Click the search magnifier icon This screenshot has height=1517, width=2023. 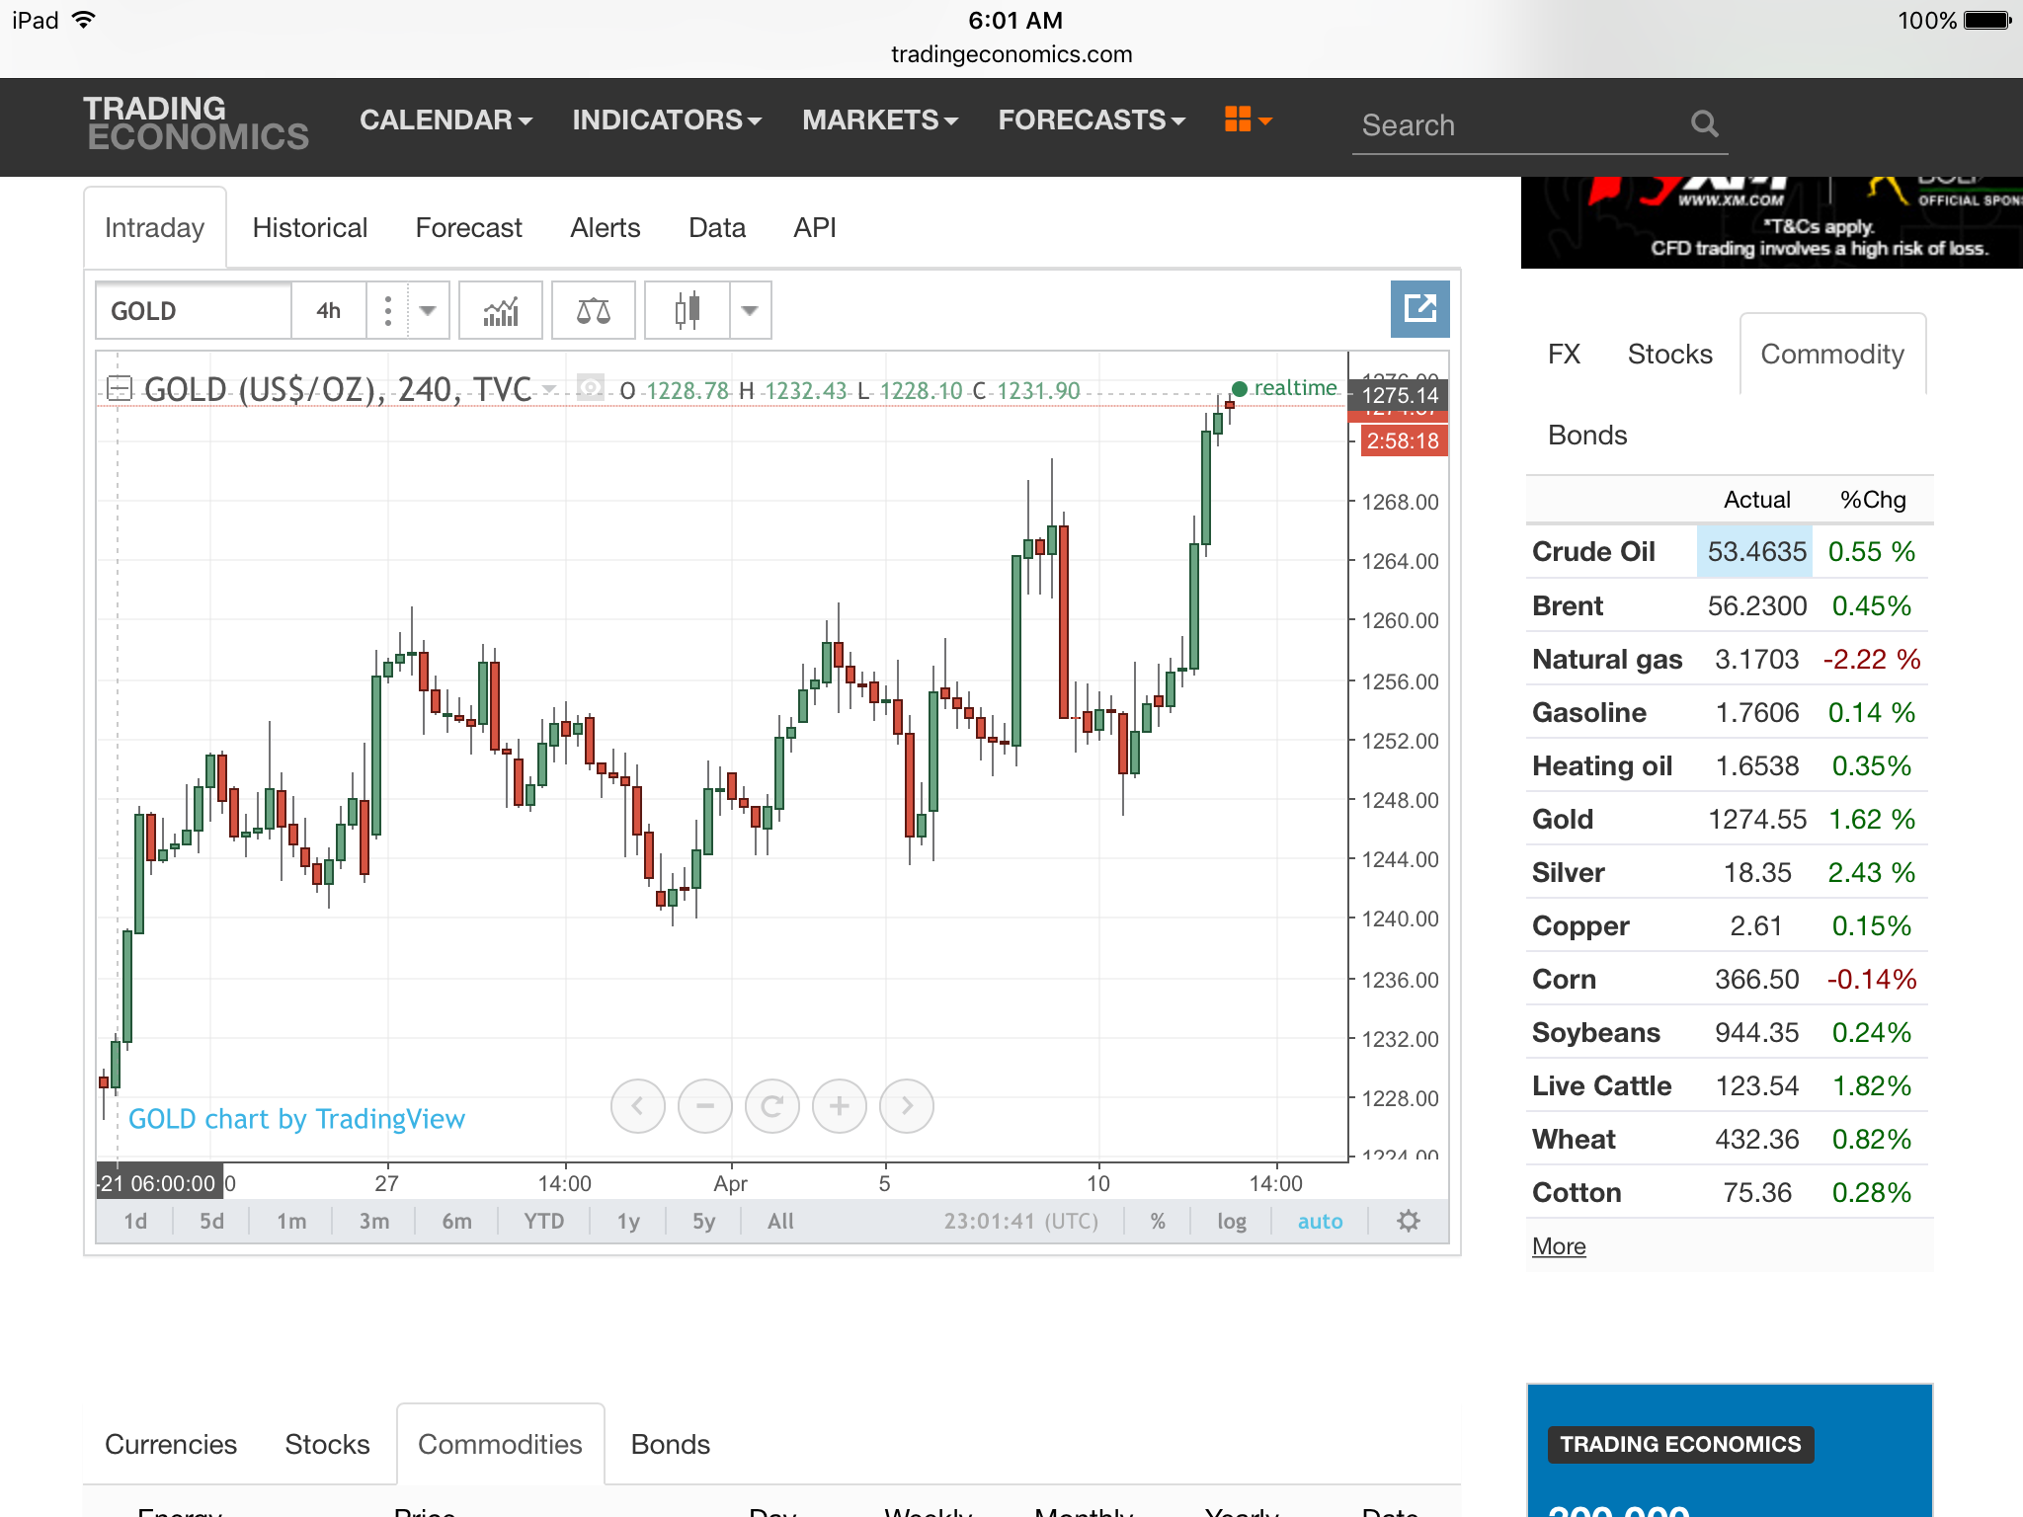click(x=1704, y=124)
